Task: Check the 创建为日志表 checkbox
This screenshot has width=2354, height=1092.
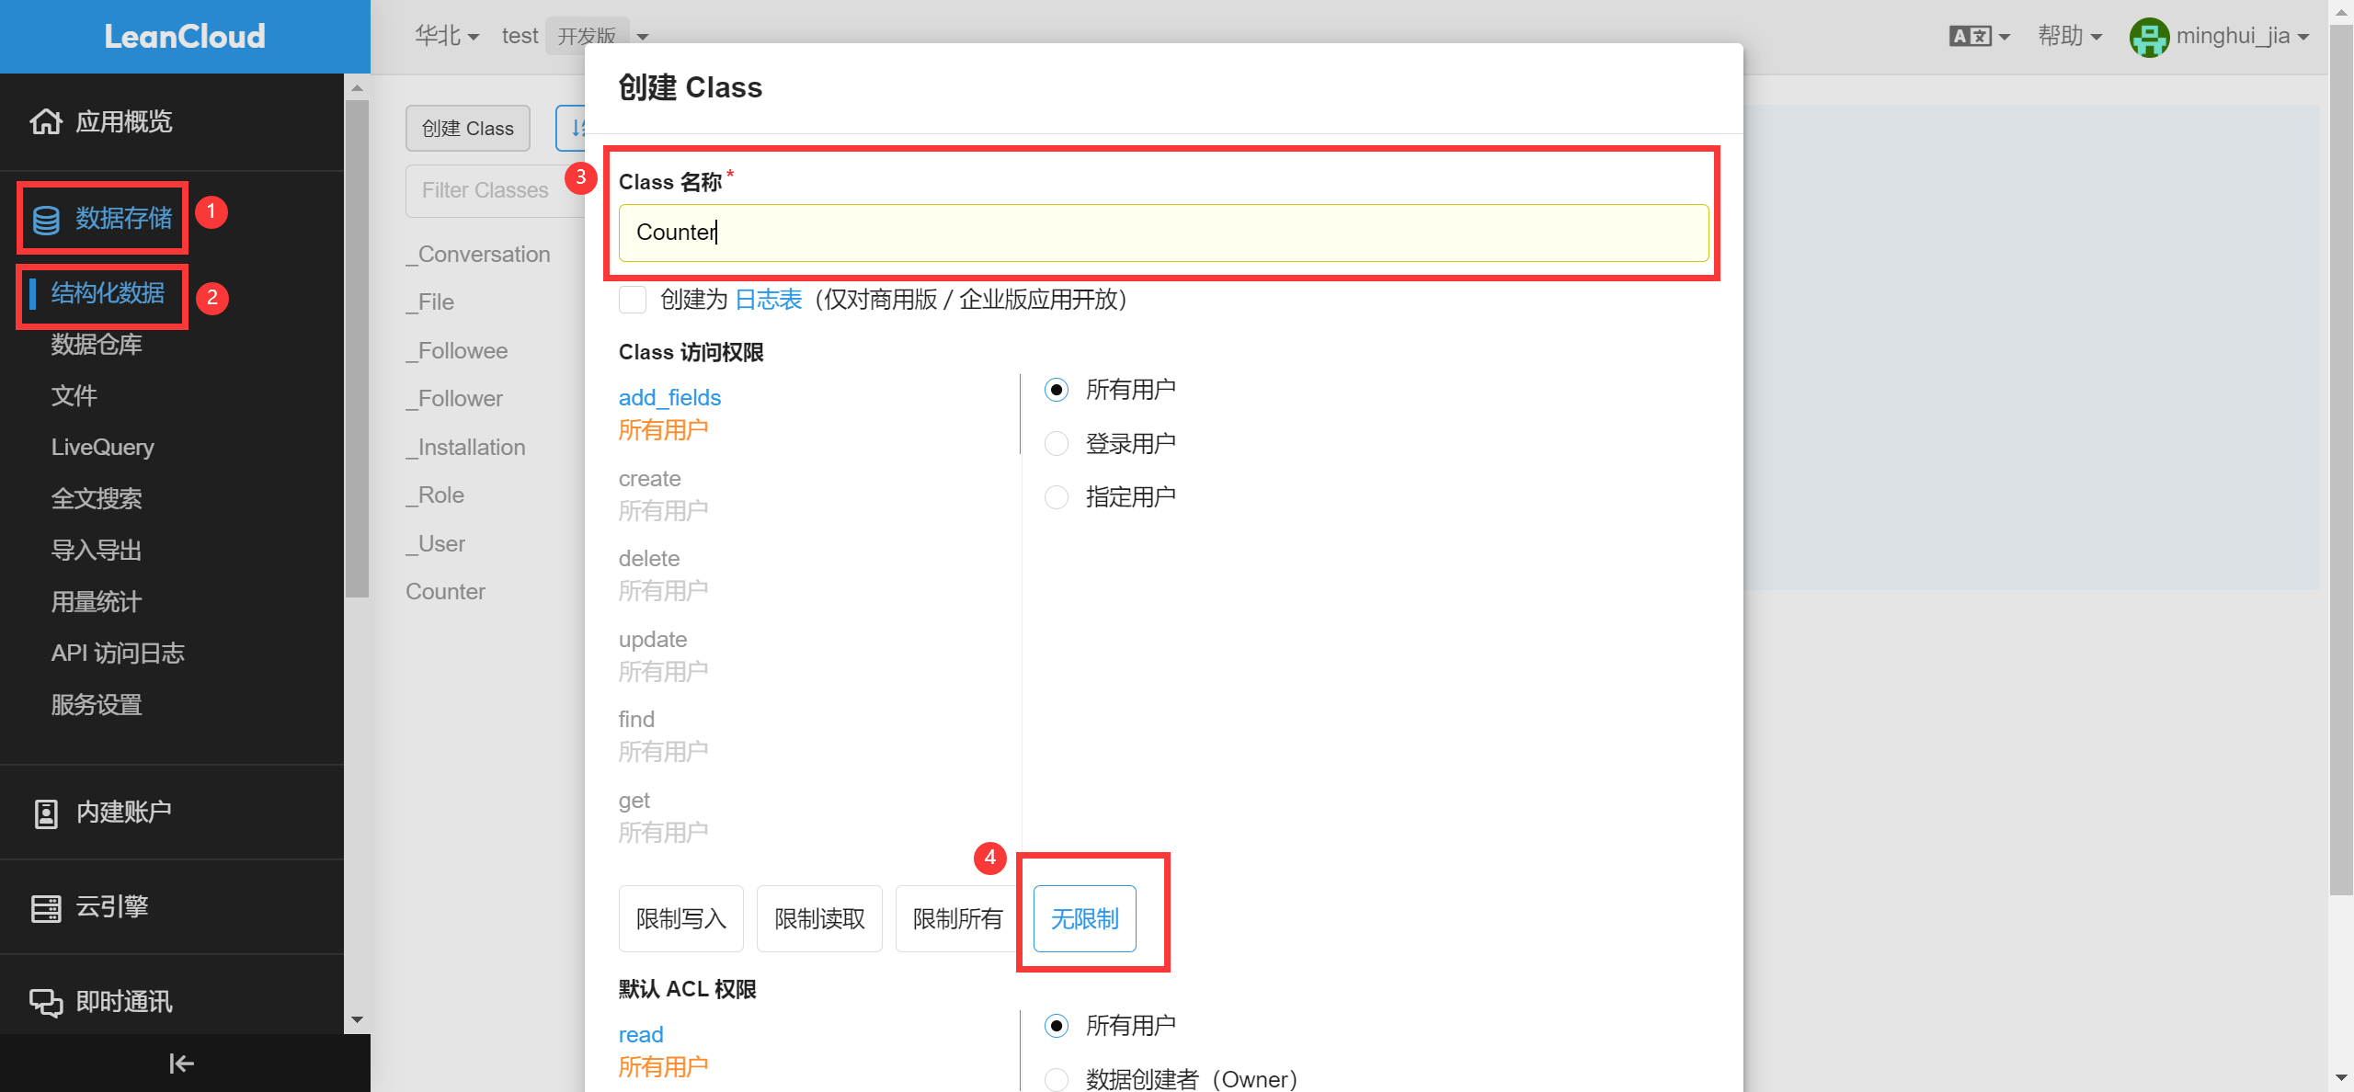Action: (x=633, y=300)
